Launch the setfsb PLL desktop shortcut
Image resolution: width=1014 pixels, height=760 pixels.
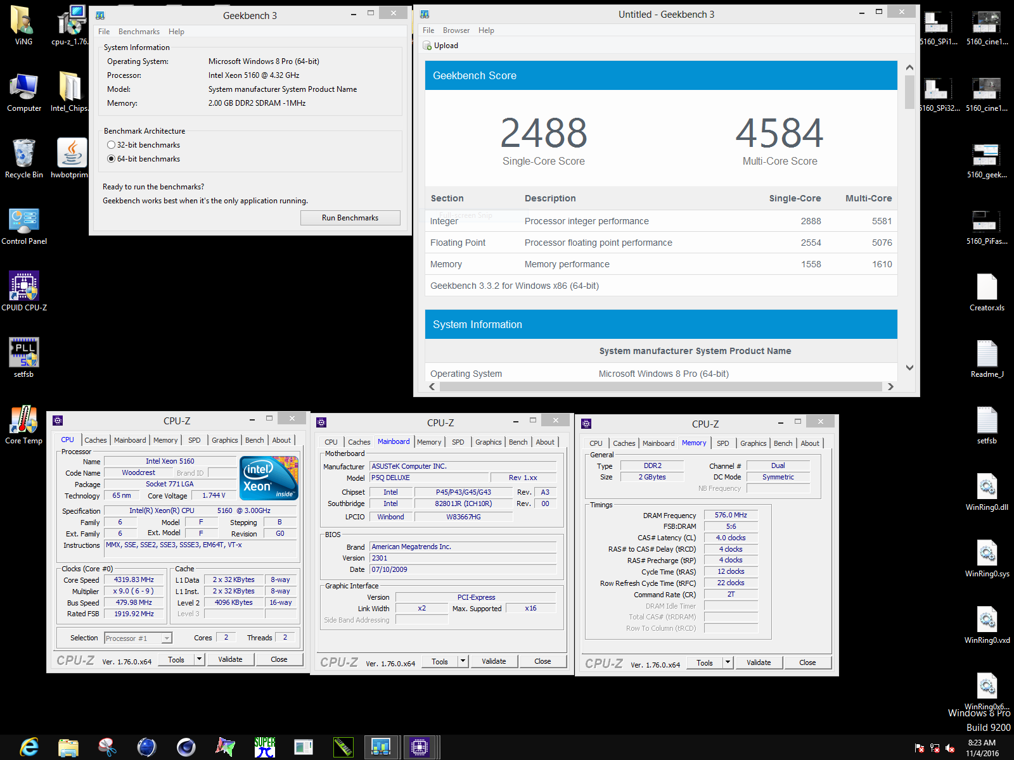coord(24,358)
